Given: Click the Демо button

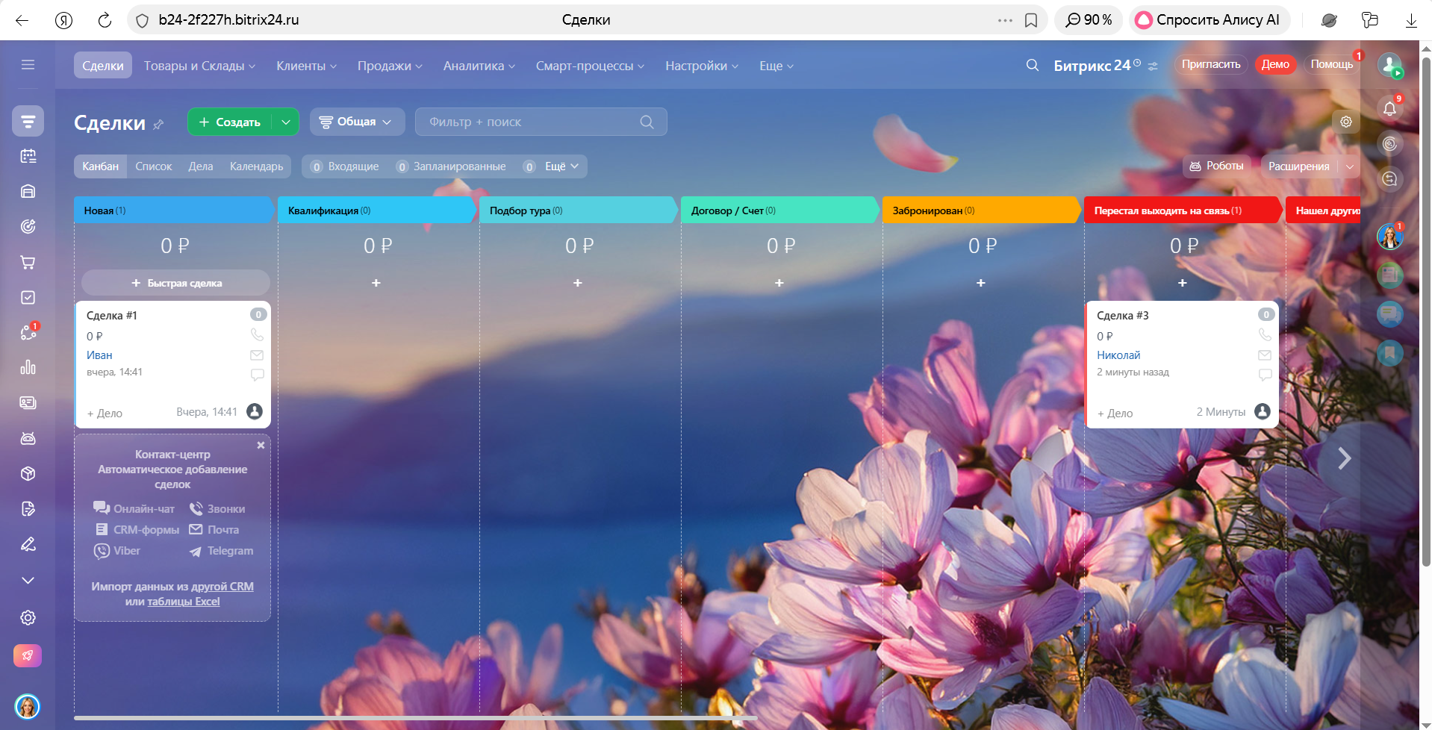Looking at the screenshot, I should click(1275, 64).
